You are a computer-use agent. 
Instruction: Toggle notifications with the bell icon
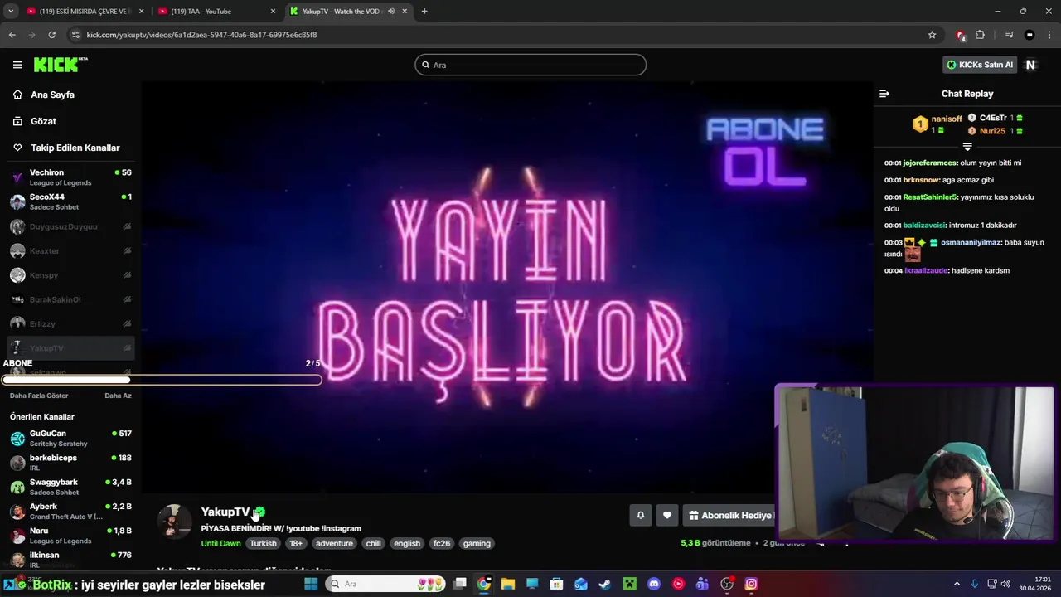(640, 515)
